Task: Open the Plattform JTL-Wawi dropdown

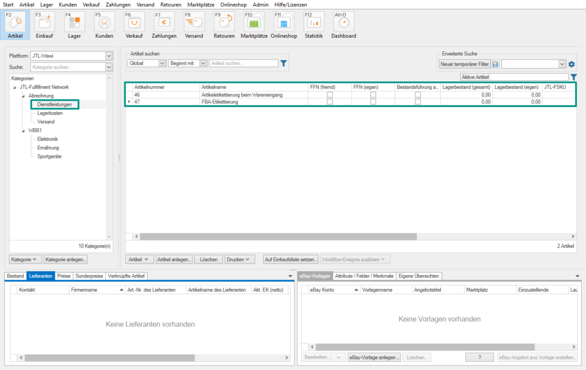Action: 109,56
